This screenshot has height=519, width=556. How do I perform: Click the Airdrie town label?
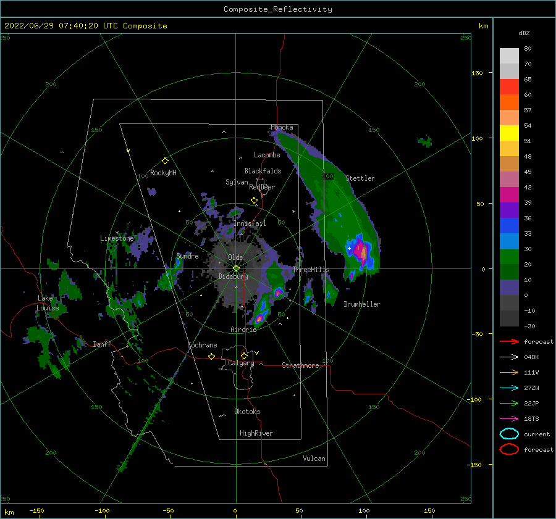tap(243, 330)
